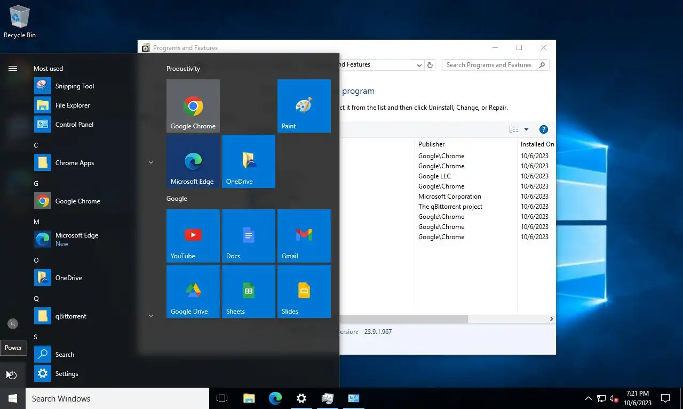Screen dimensions: 683x409
Task: Click the programs list horizontal scrollbar thumb
Action: pyautogui.click(x=403, y=319)
